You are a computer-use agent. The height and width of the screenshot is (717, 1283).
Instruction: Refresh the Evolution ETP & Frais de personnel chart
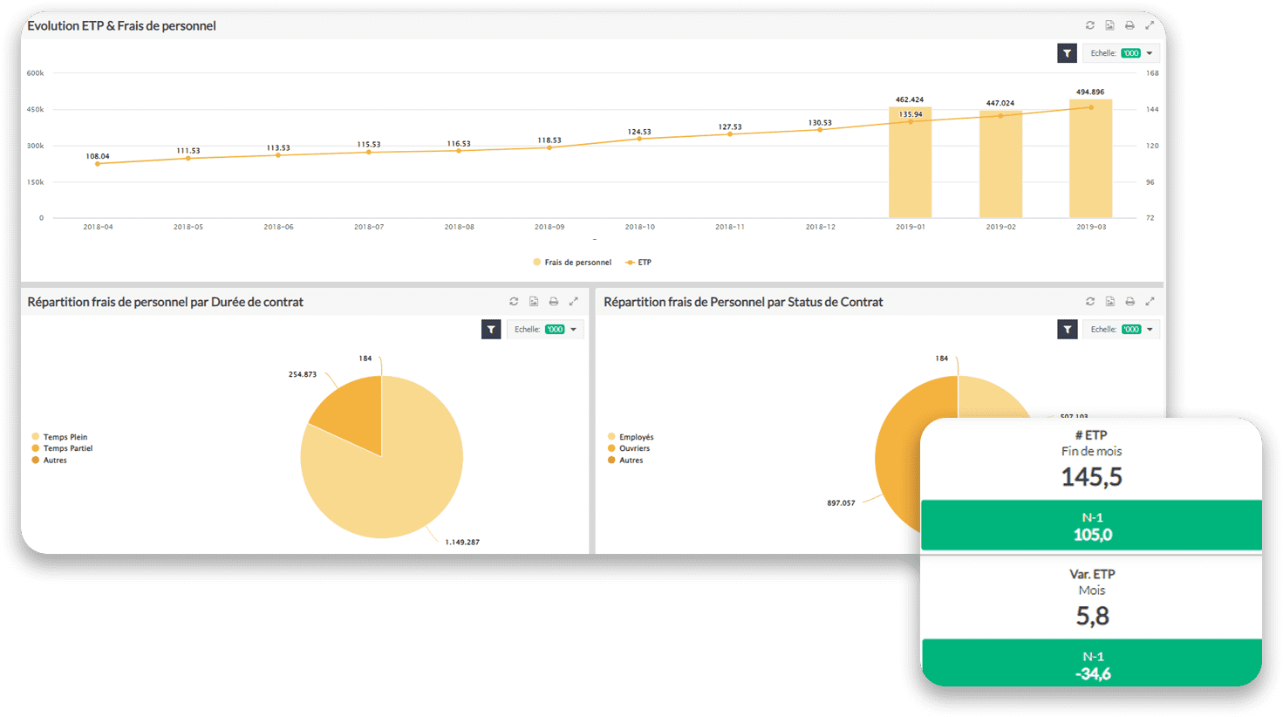(x=1089, y=25)
